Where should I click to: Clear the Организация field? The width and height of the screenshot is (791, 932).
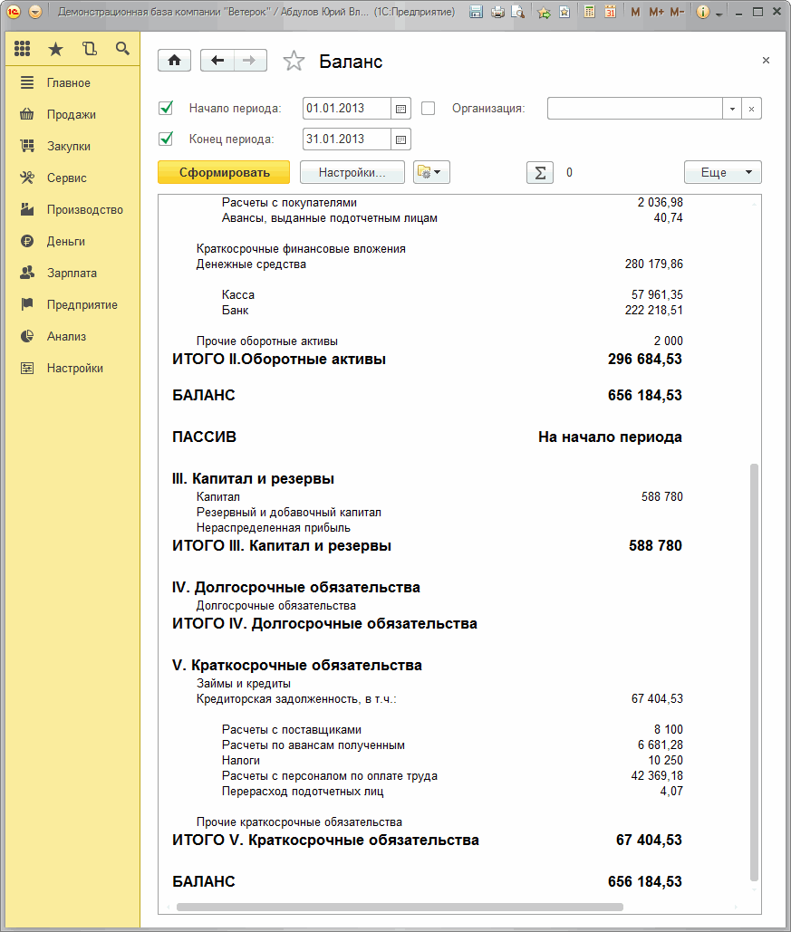752,109
